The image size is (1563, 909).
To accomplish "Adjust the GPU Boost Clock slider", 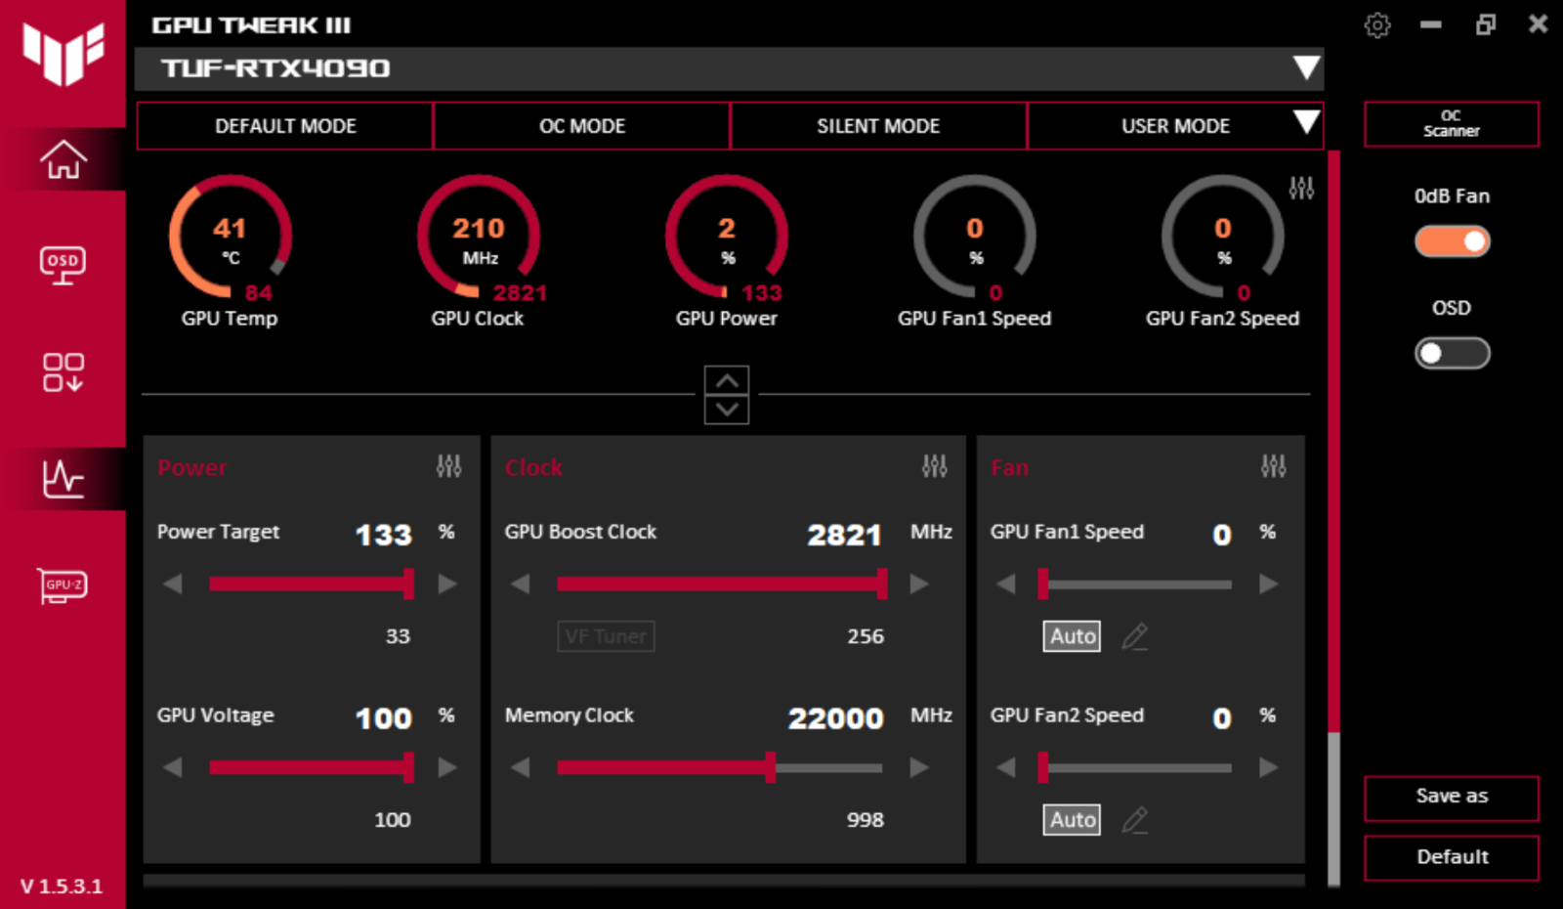I will pyautogui.click(x=721, y=584).
